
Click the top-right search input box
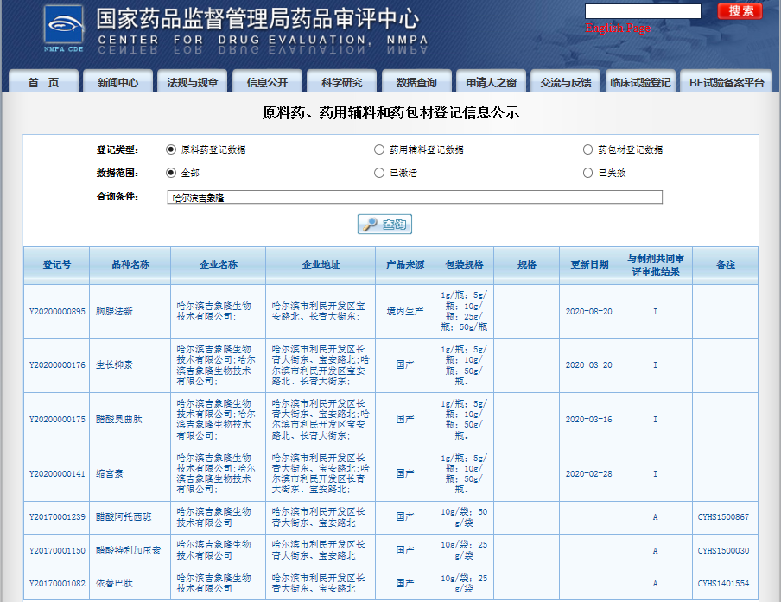(643, 11)
